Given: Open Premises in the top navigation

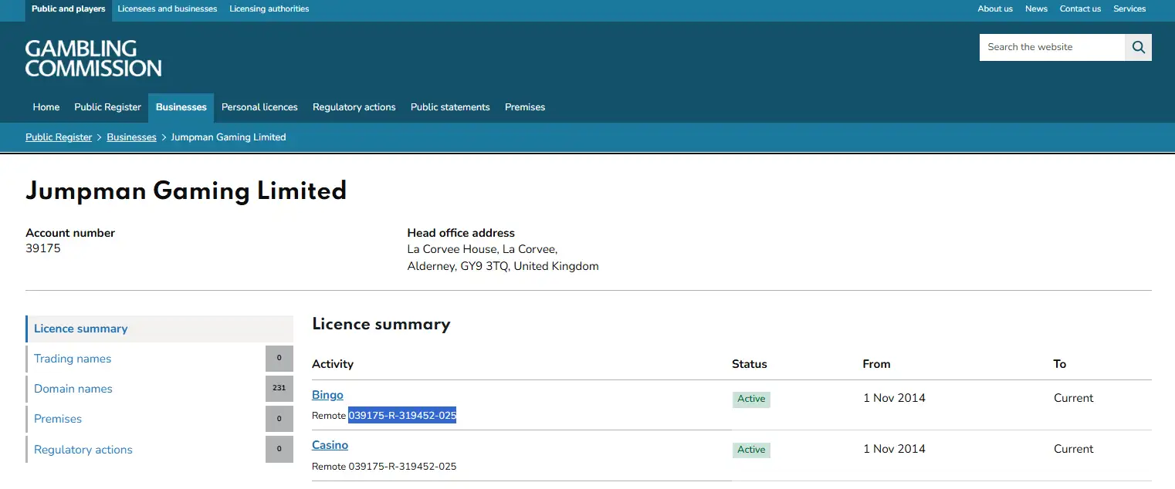Looking at the screenshot, I should click(525, 107).
